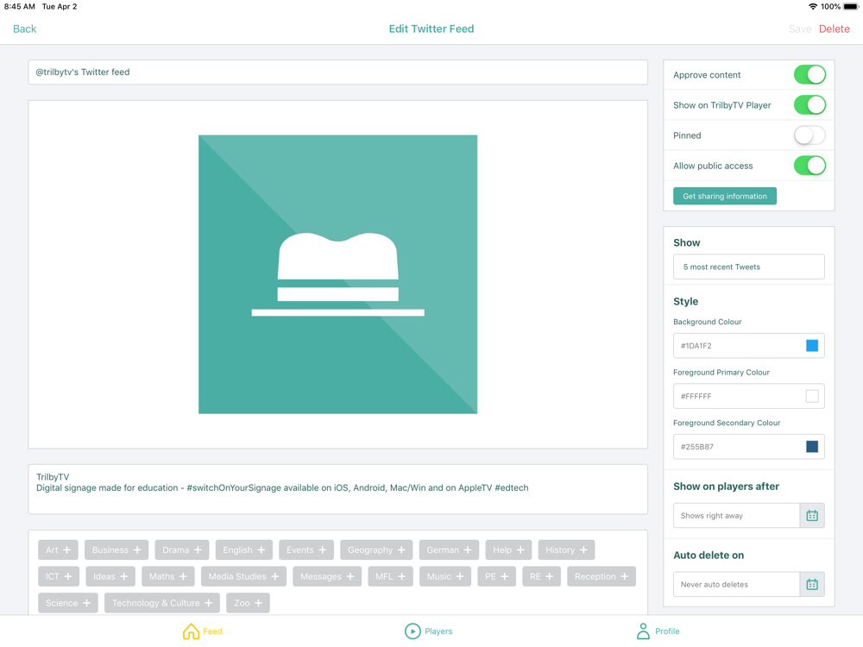Tap the TrilbyTV hat logo image
The width and height of the screenshot is (863, 647).
pos(338,274)
